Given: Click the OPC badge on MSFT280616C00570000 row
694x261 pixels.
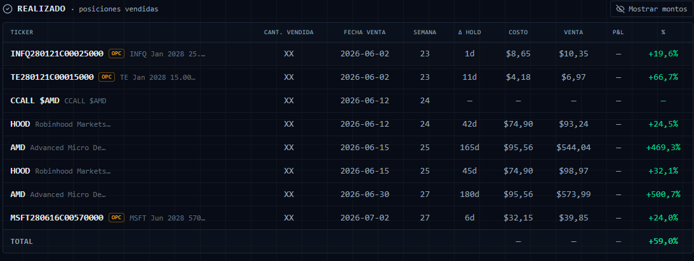Looking at the screenshot, I should pos(116,218).
